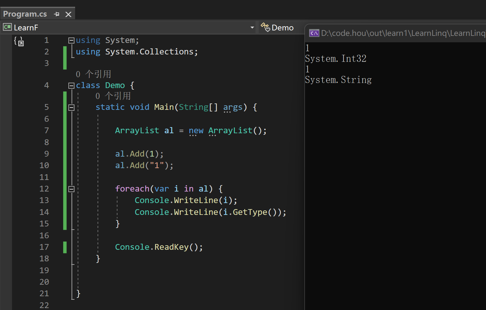The height and width of the screenshot is (310, 486).
Task: Collapse the using directives block
Action: click(x=71, y=40)
